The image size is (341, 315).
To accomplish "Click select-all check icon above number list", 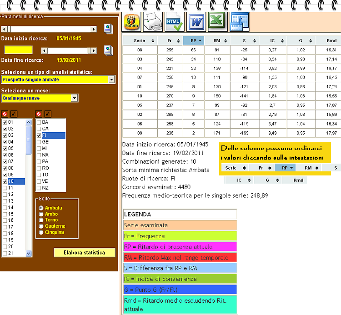I will [x=14, y=114].
